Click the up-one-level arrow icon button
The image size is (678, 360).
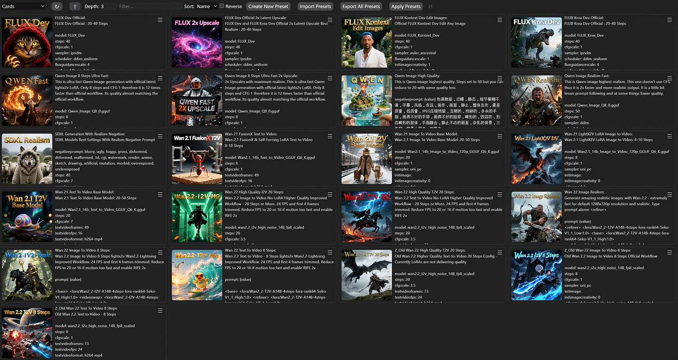click(75, 6)
